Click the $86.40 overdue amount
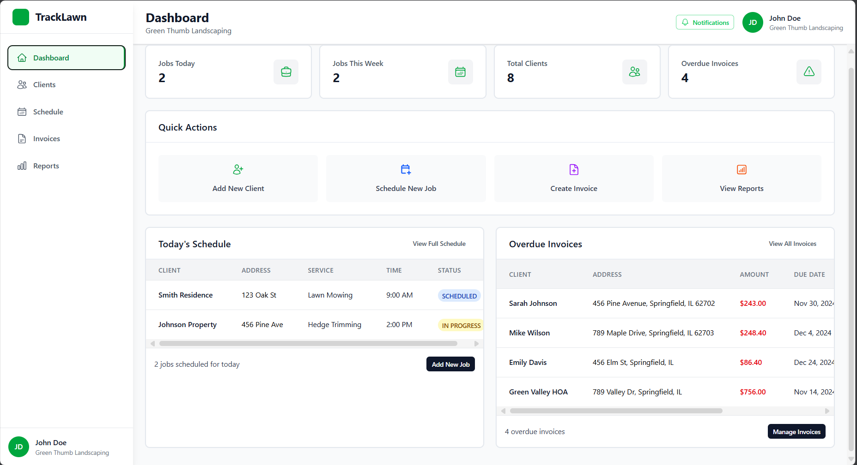This screenshot has height=465, width=857. point(751,362)
